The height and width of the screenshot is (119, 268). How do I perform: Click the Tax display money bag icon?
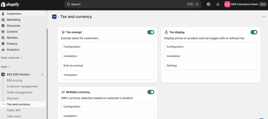coord(166,32)
